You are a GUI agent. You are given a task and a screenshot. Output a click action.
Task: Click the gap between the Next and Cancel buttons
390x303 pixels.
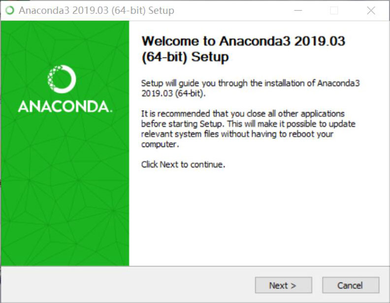pyautogui.click(x=317, y=285)
